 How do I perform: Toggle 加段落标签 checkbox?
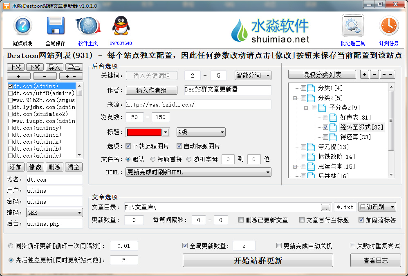361,220
